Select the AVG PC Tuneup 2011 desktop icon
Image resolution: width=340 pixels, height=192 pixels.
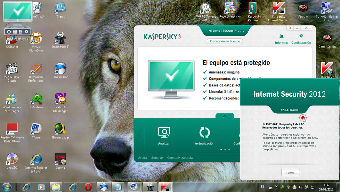206,12
